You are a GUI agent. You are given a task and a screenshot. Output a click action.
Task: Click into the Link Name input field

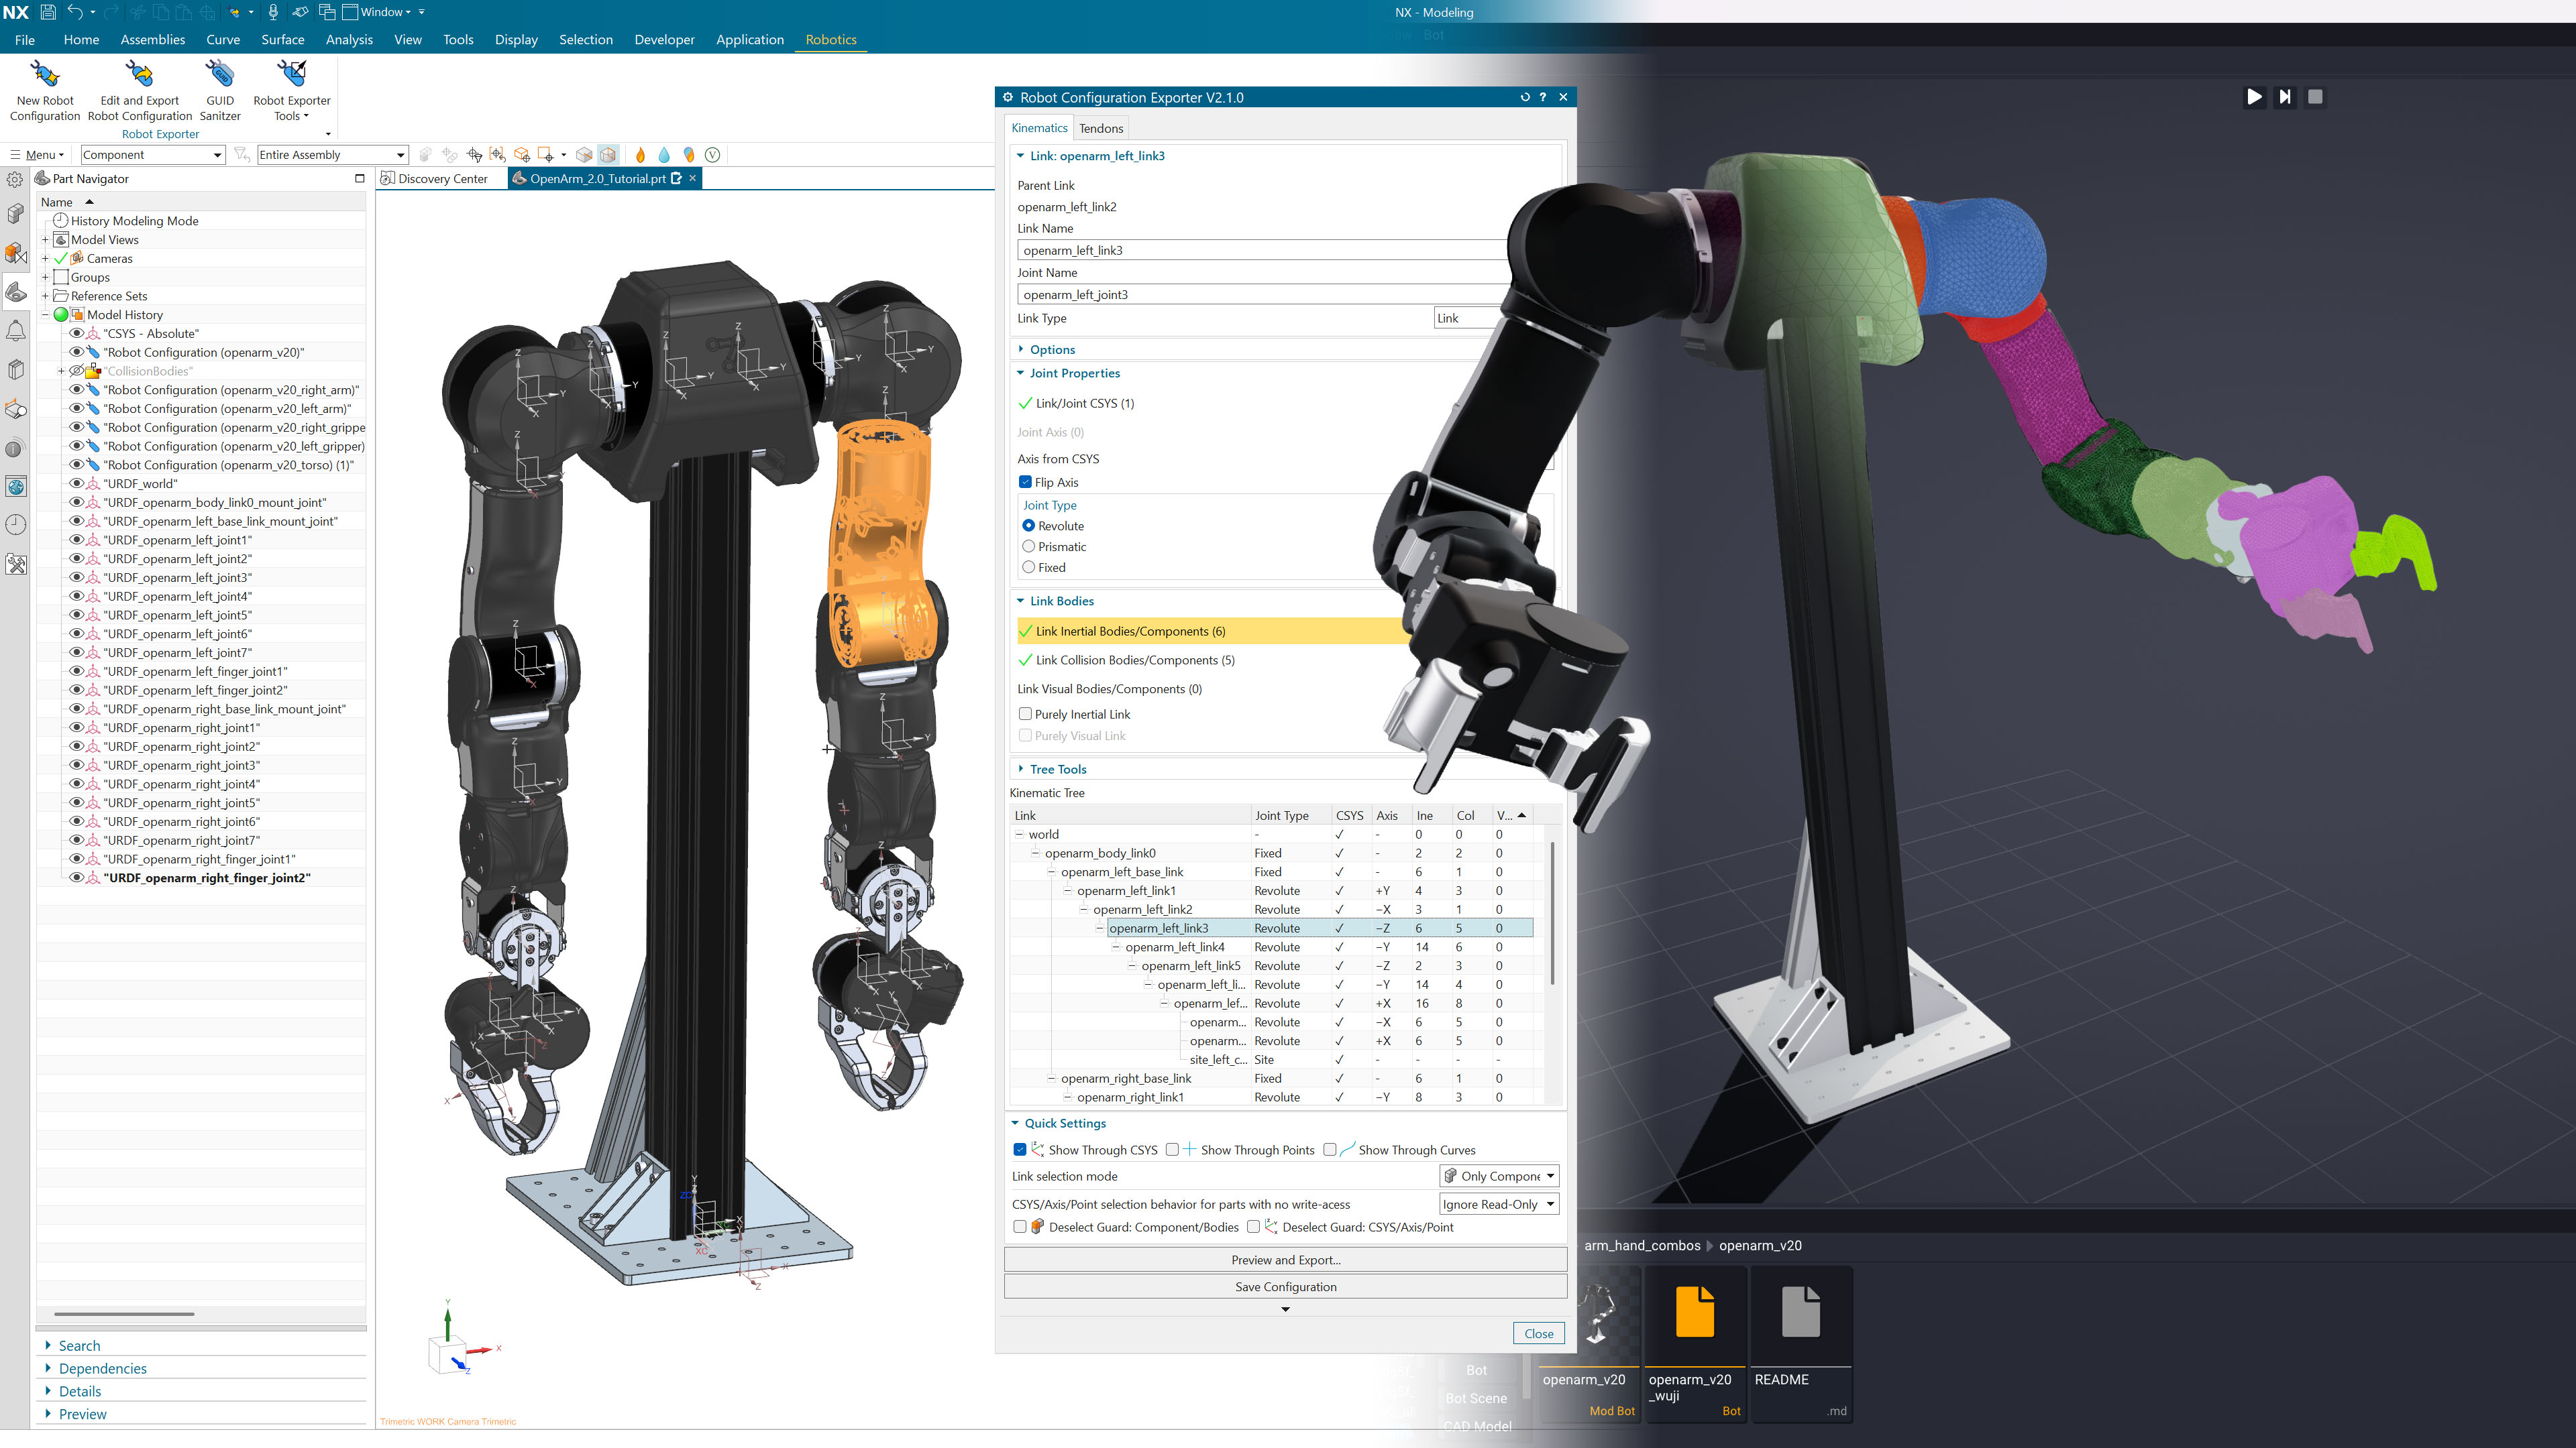click(1264, 251)
